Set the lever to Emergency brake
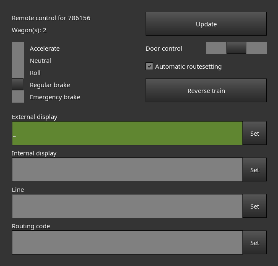 pos(18,97)
